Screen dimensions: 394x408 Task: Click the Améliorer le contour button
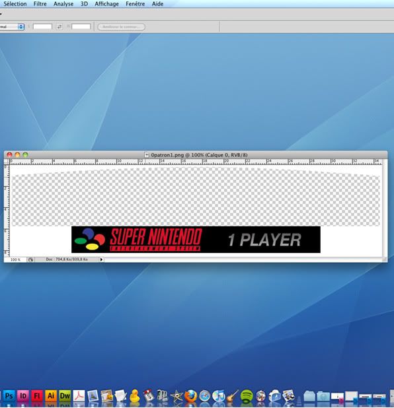point(121,27)
